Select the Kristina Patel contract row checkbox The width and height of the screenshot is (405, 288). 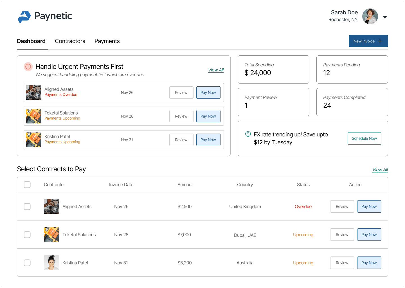pyautogui.click(x=27, y=263)
